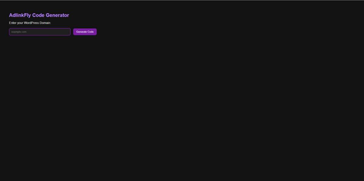Click the word 'AdlinkFly' in the title
The width and height of the screenshot is (364, 181).
pos(20,15)
